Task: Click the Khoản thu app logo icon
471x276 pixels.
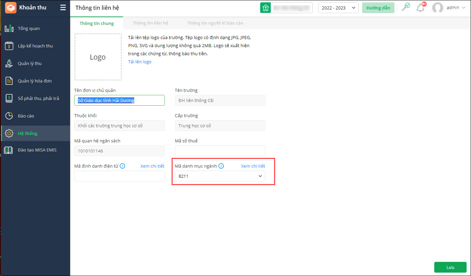Action: coord(11,7)
